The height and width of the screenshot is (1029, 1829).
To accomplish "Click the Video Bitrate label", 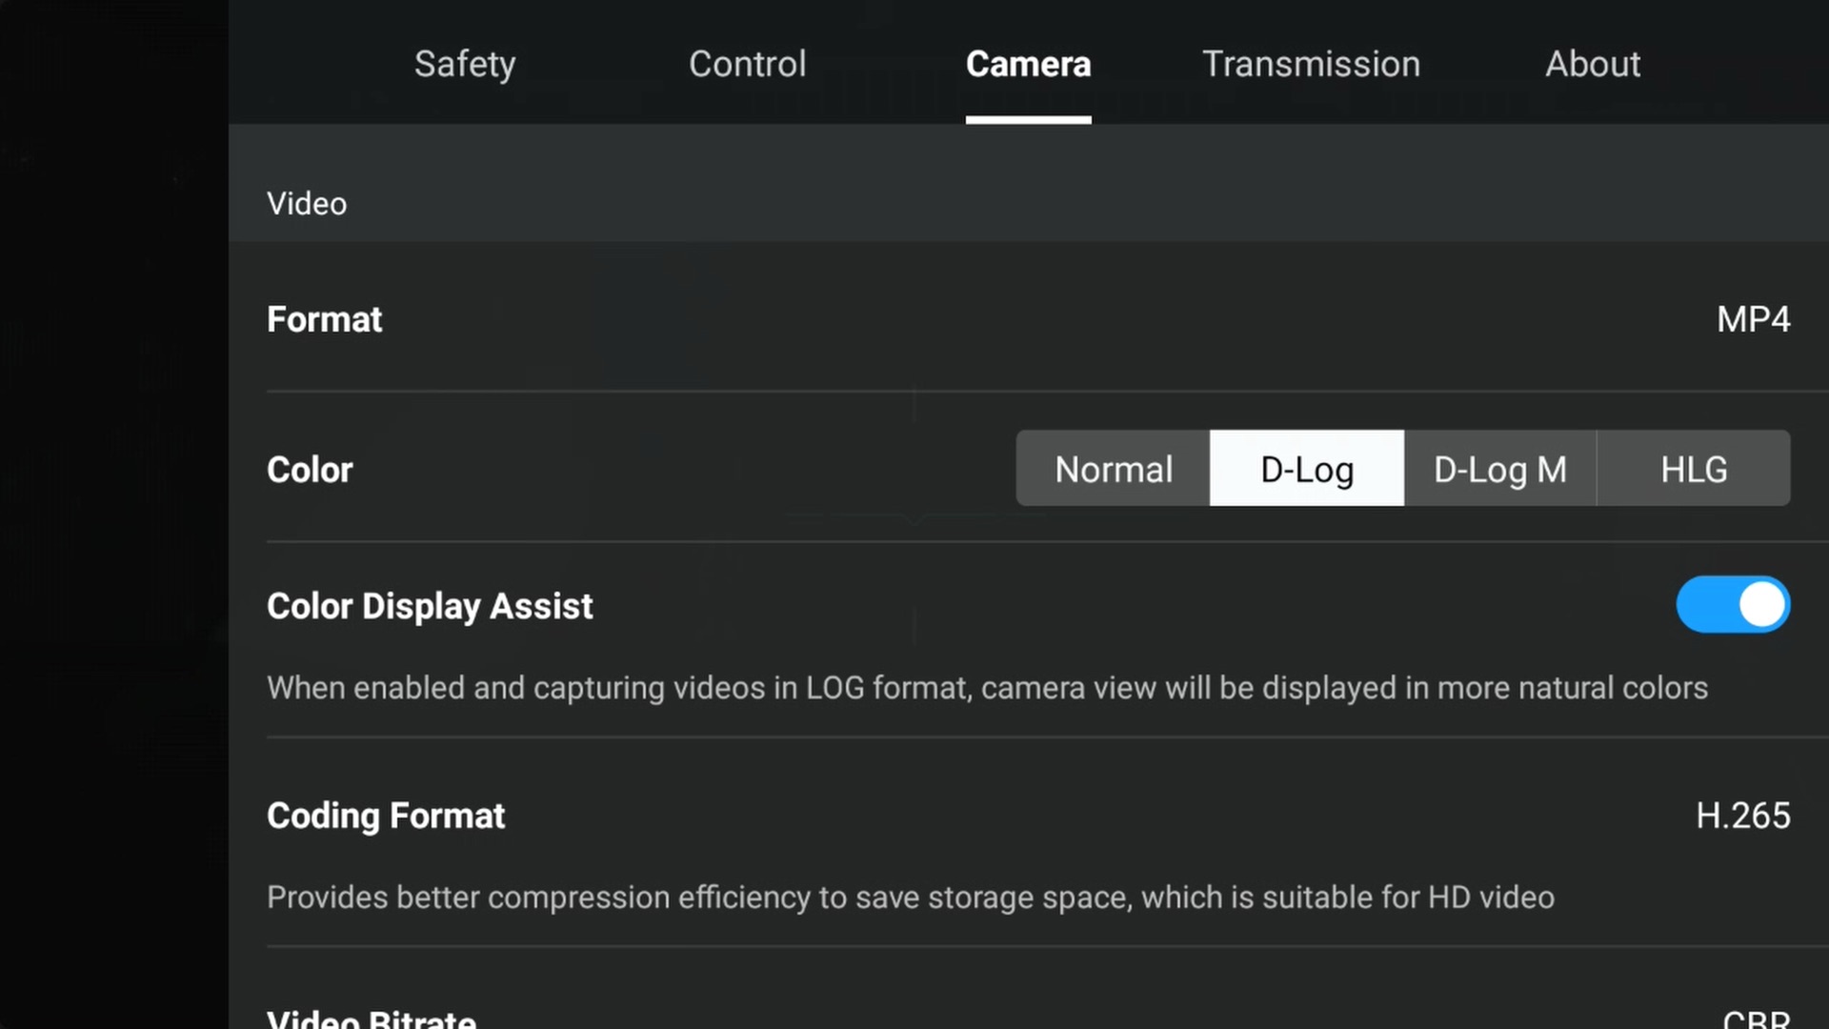I will click(x=372, y=1018).
